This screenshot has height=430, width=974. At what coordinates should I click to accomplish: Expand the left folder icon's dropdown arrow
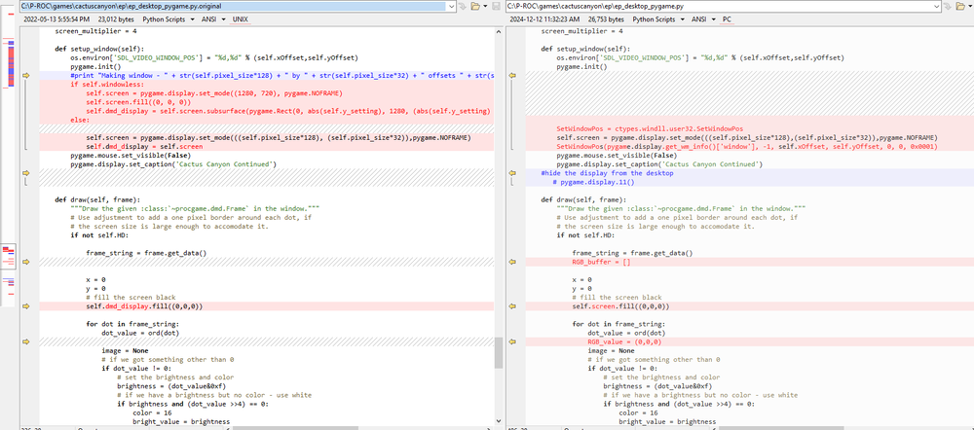point(484,6)
